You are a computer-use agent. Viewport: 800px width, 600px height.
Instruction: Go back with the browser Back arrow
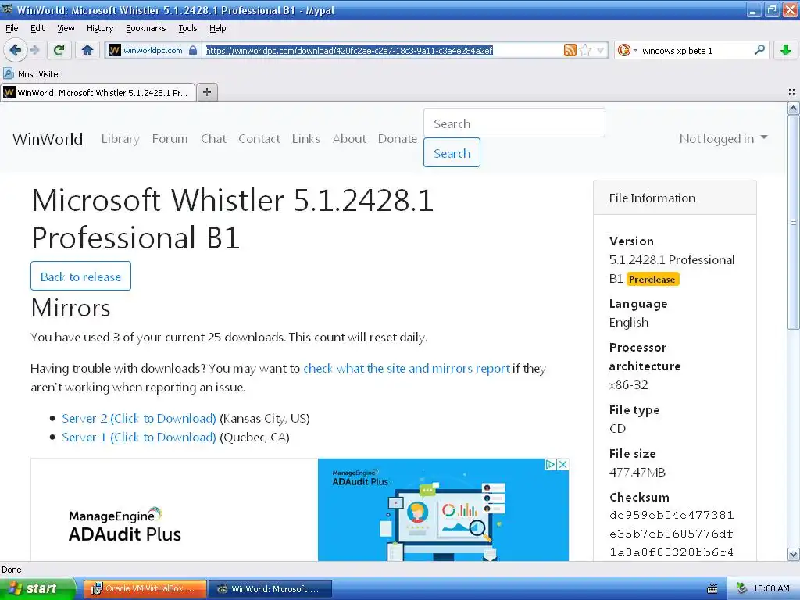(15, 50)
